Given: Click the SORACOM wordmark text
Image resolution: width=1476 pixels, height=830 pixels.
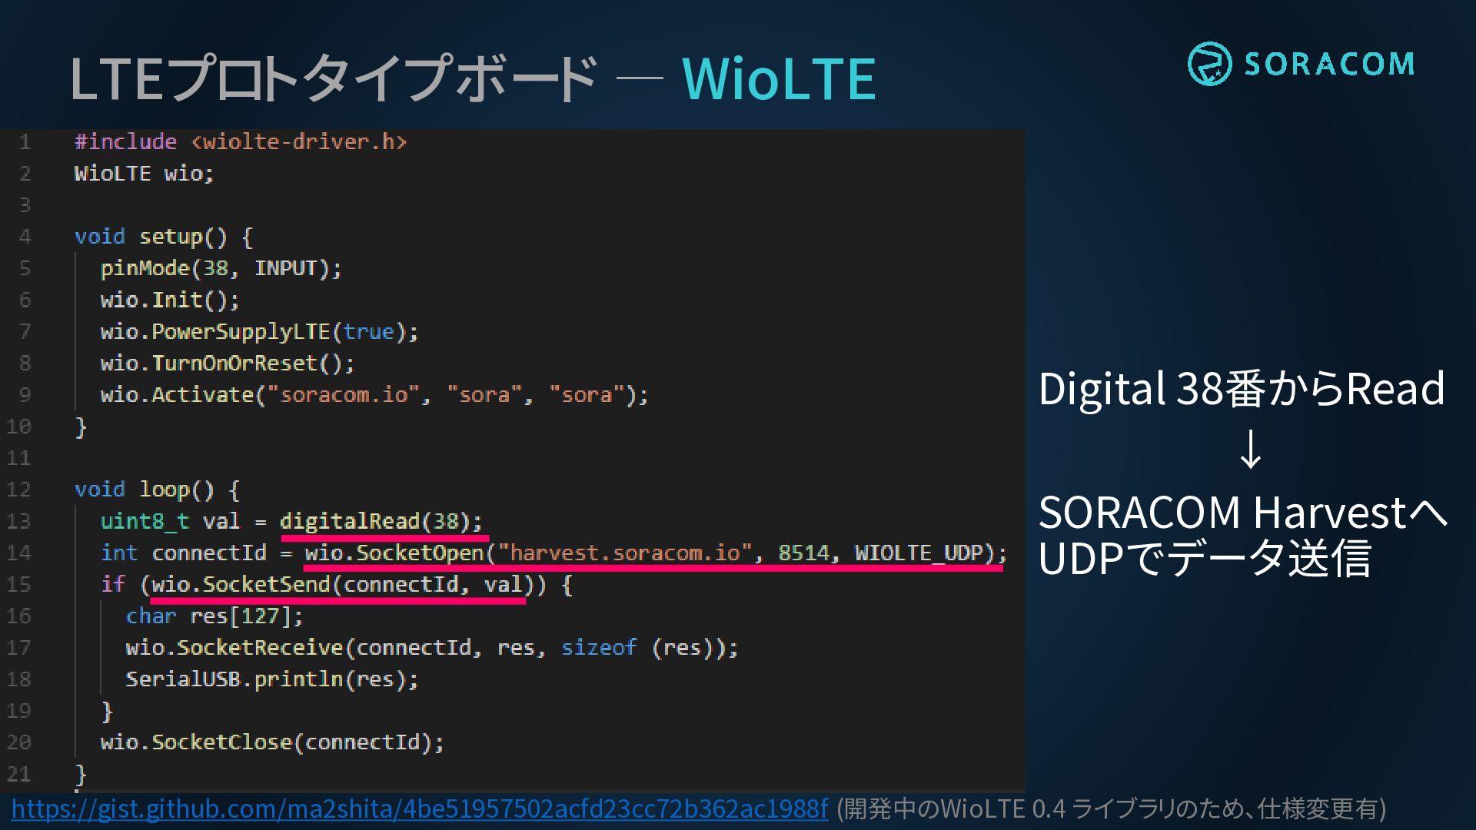Looking at the screenshot, I should pos(1329,64).
